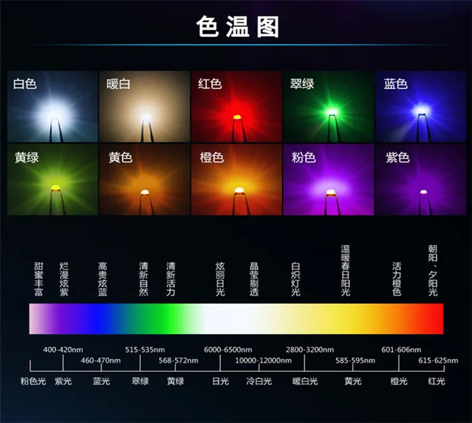Choose the 翠绿 emerald green LED tile
This screenshot has width=472, height=423.
[x=328, y=106]
